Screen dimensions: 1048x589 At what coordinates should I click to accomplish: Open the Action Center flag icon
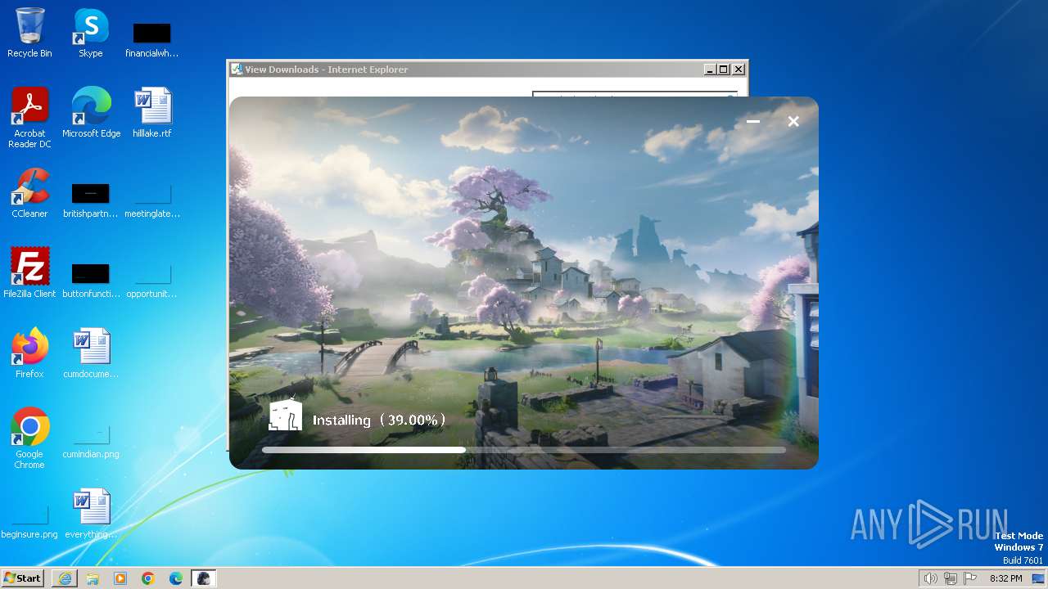click(x=970, y=578)
